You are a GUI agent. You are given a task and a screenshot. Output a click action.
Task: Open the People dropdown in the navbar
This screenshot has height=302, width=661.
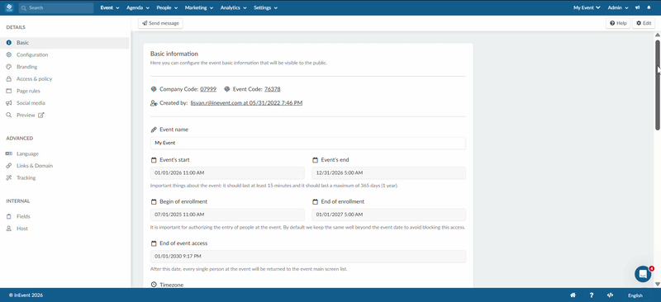[167, 7]
